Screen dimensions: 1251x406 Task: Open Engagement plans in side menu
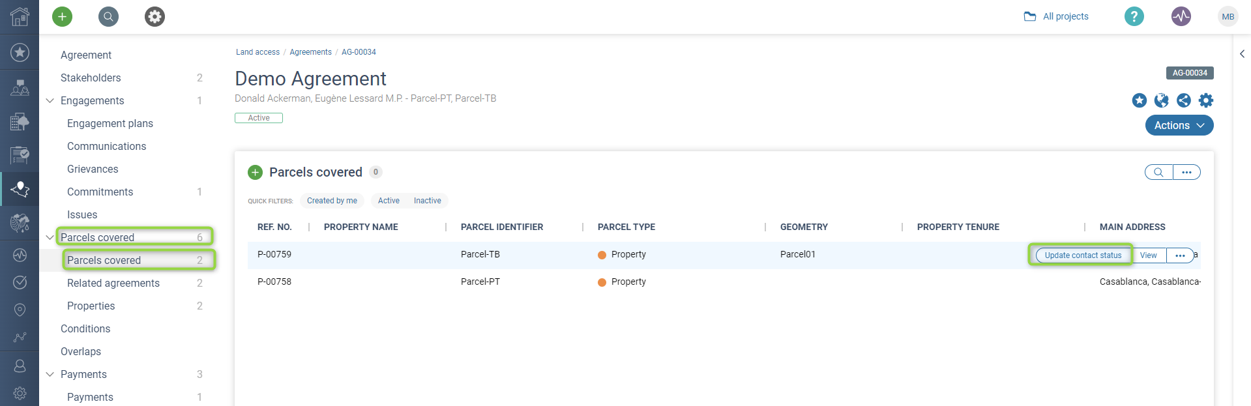click(x=110, y=123)
